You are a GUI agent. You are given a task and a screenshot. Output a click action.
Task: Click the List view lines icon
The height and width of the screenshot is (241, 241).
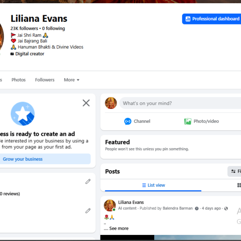coord(144,185)
